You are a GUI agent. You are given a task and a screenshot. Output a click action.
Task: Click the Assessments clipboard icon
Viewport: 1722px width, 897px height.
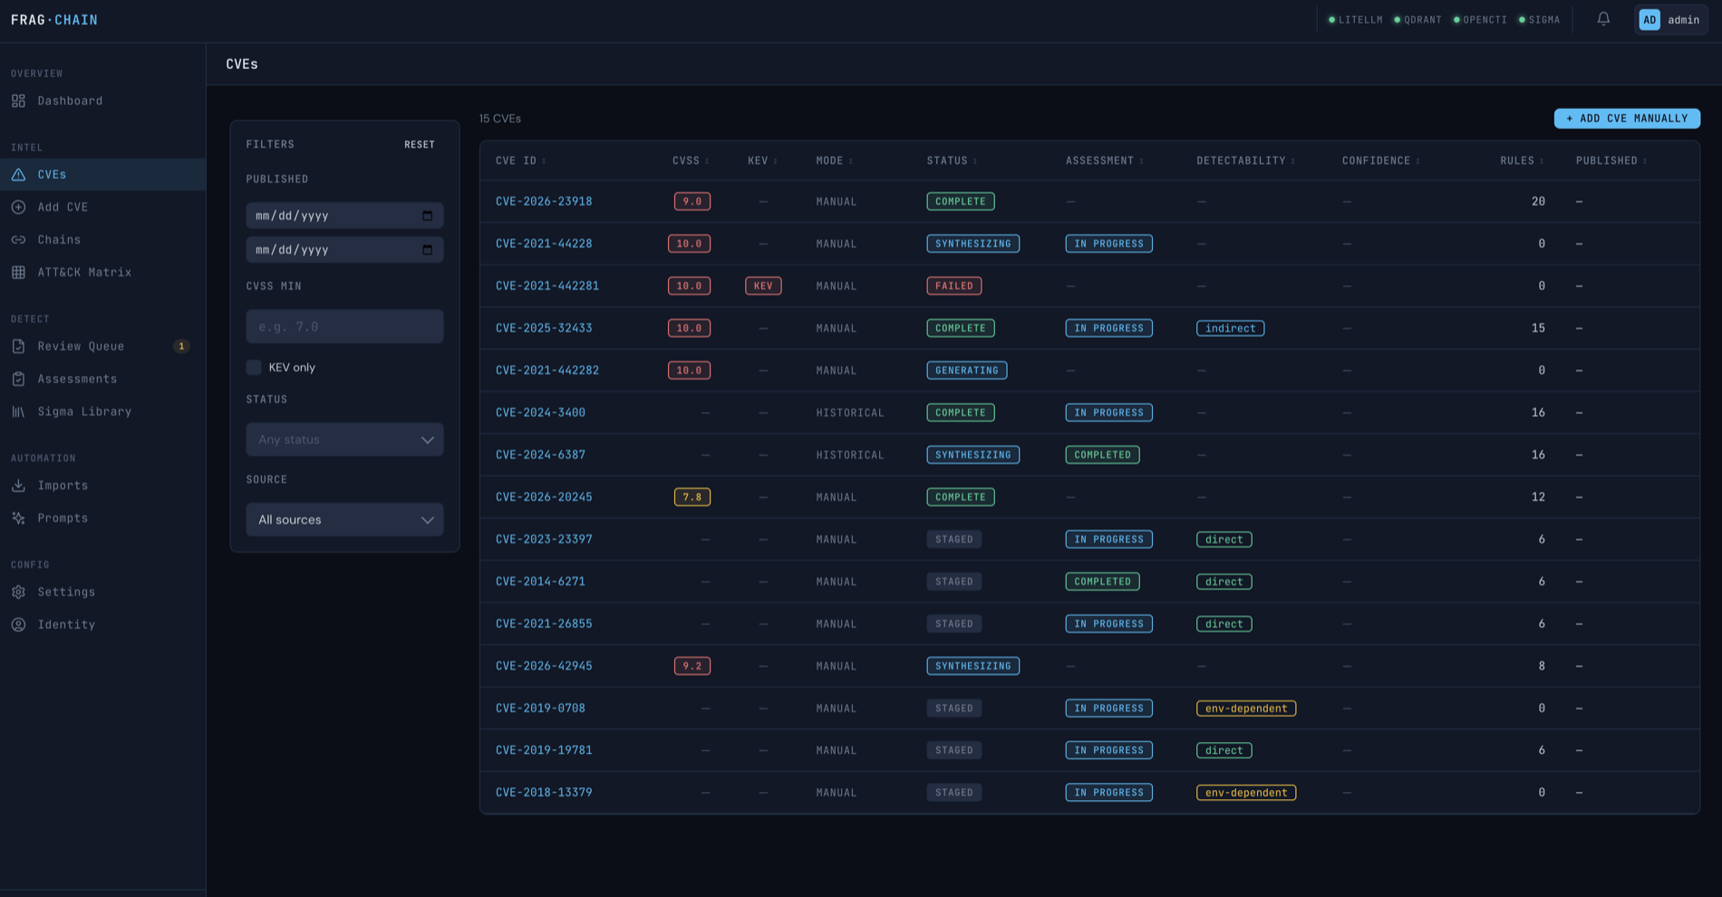(18, 379)
